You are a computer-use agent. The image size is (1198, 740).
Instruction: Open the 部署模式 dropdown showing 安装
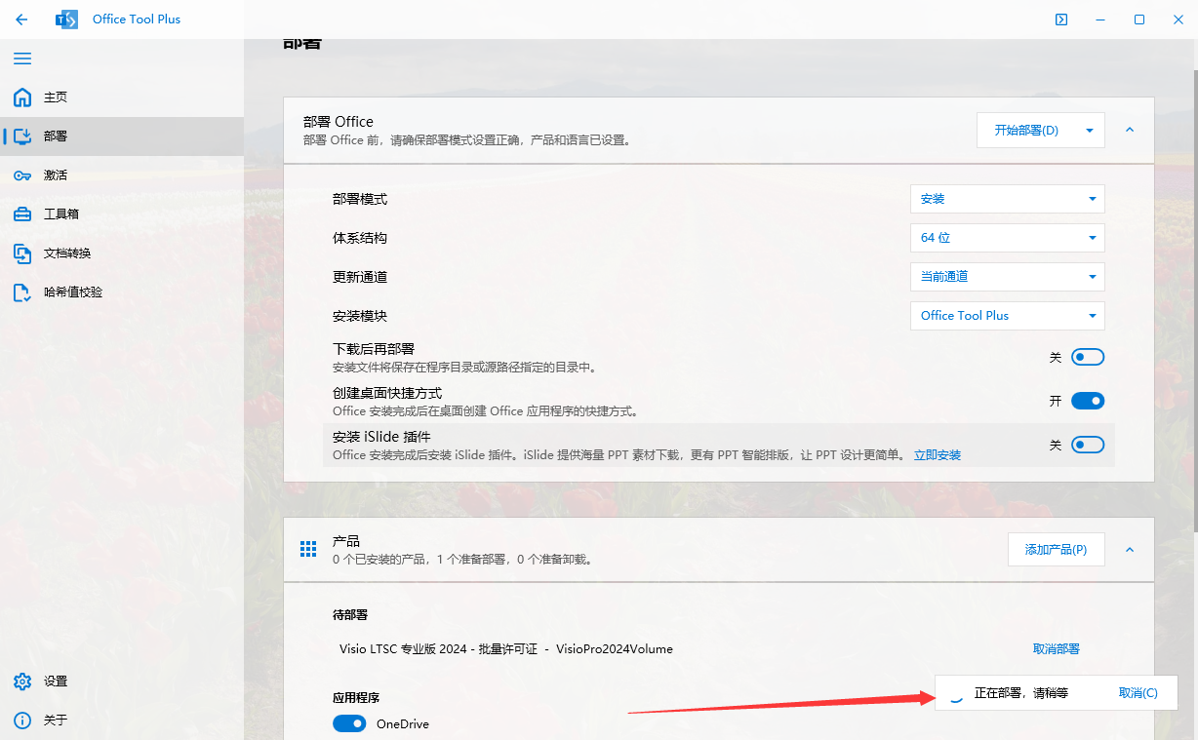click(1008, 199)
